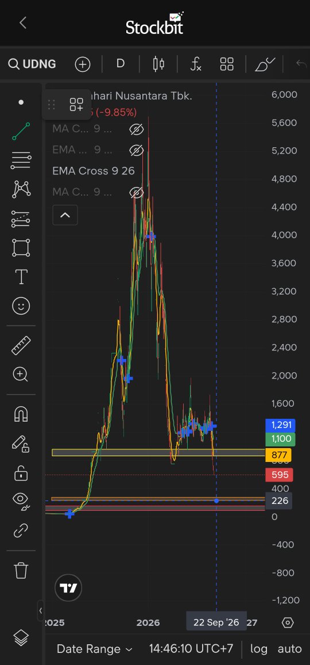Go back with the top-left arrow
Image resolution: width=310 pixels, height=665 pixels.
pos(24,23)
